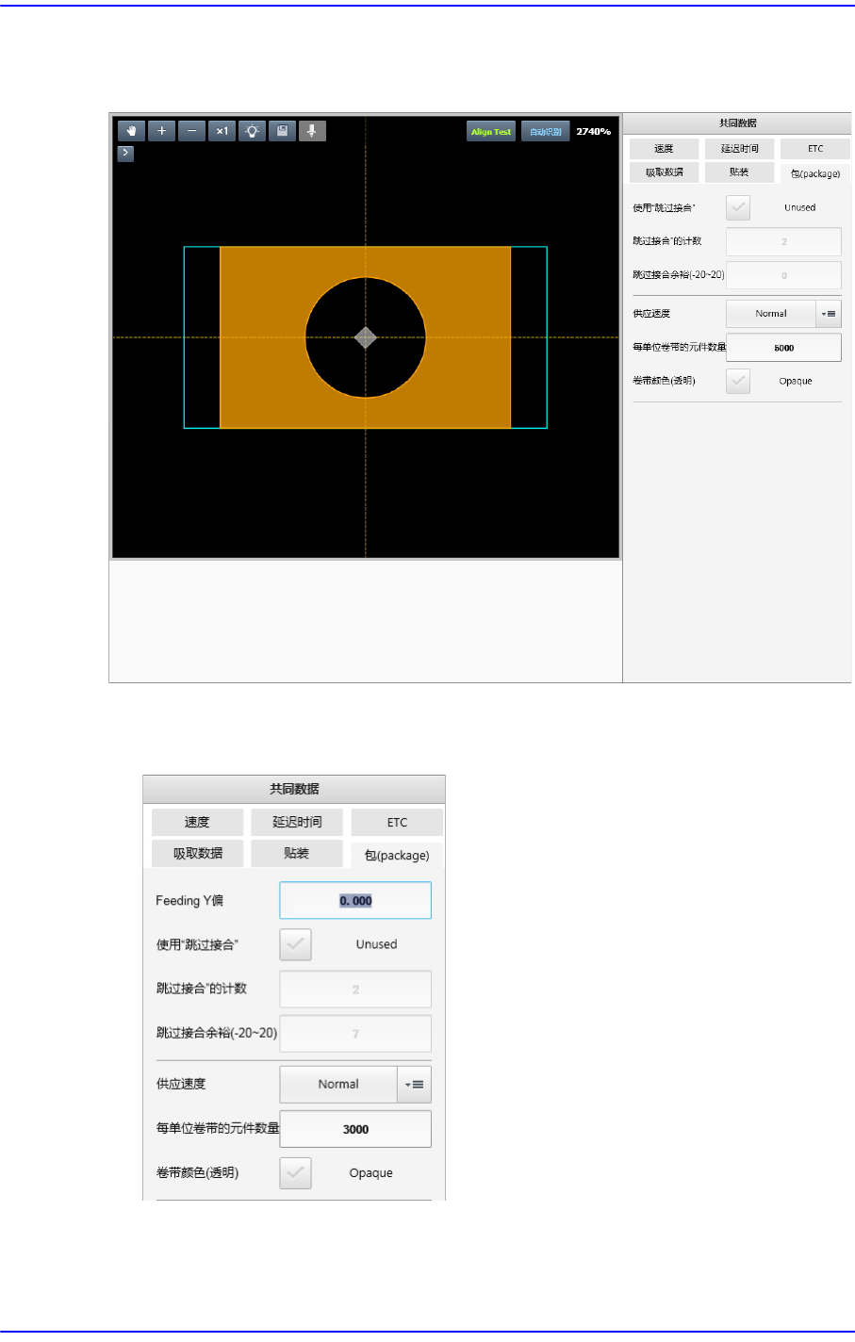Open 速度 tab in panel beside camera view
This screenshot has width=855, height=1342.
click(665, 149)
